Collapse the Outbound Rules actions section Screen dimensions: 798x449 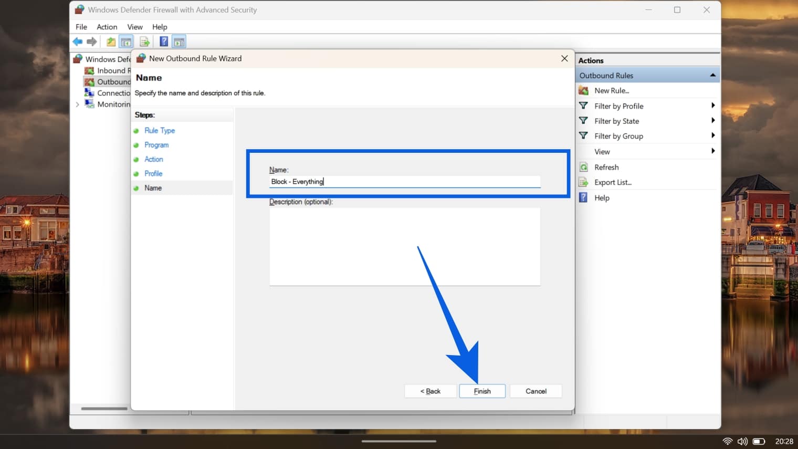[712, 75]
